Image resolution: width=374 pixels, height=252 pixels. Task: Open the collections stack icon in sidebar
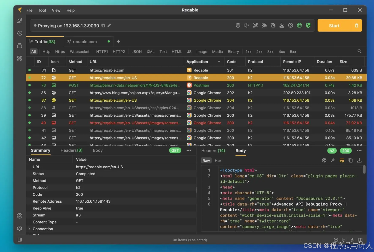(x=20, y=46)
